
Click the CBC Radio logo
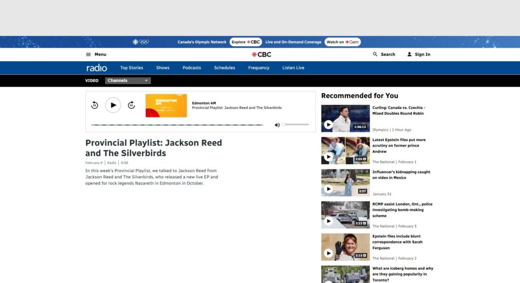96,68
